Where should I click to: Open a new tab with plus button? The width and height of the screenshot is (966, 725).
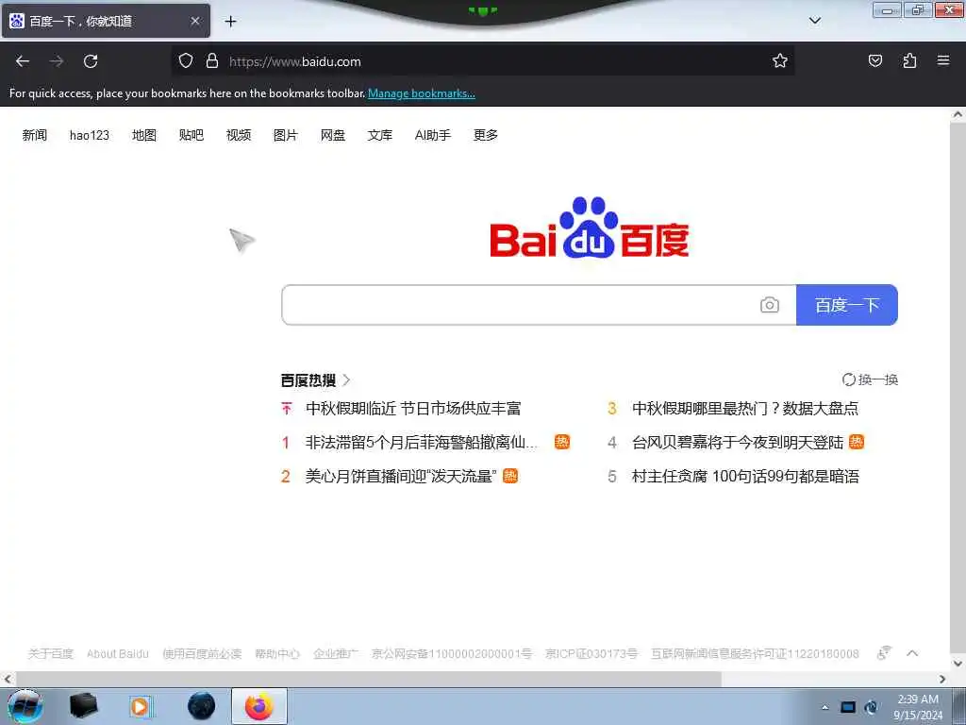point(230,22)
